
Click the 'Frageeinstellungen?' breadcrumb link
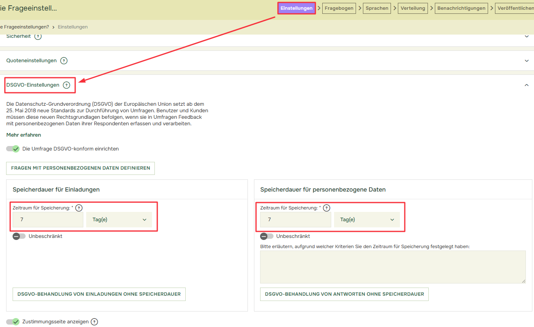click(24, 27)
